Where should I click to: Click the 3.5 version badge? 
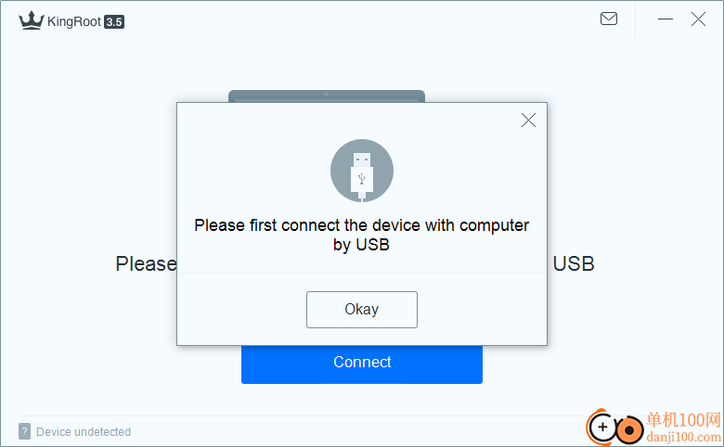click(114, 22)
